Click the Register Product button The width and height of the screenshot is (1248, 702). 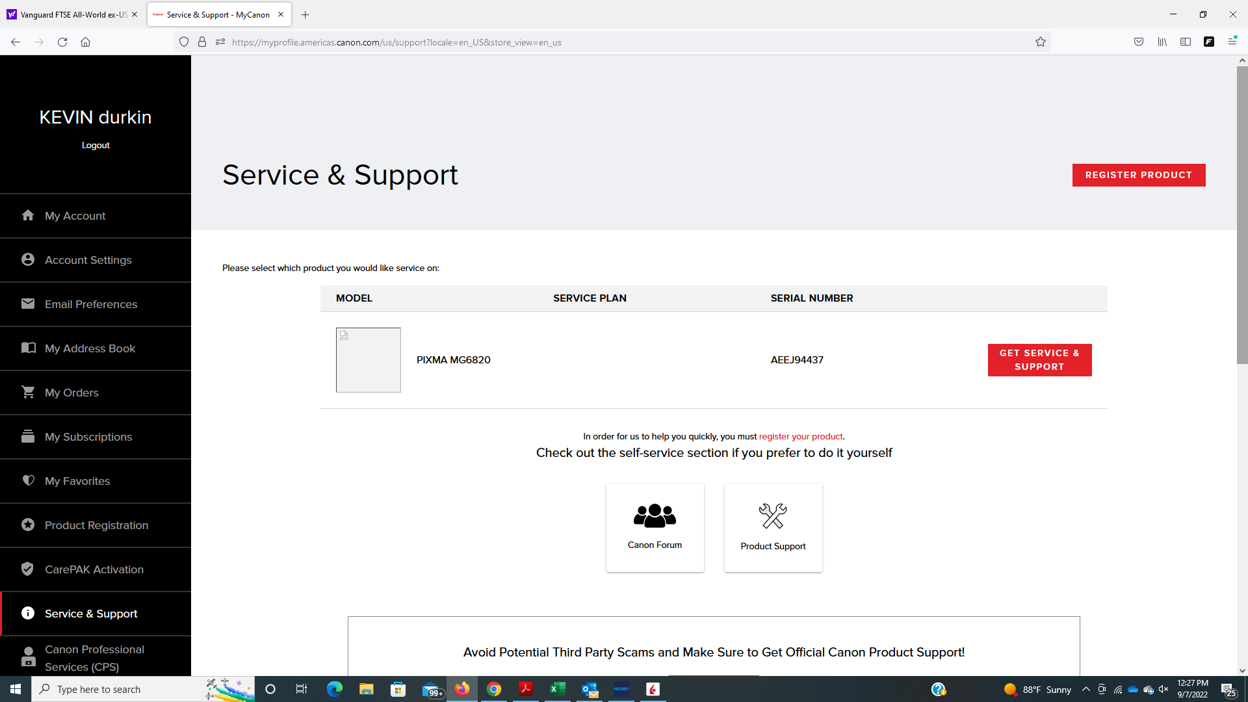click(x=1138, y=175)
